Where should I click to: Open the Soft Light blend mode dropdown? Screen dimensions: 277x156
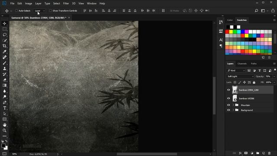click(x=240, y=76)
